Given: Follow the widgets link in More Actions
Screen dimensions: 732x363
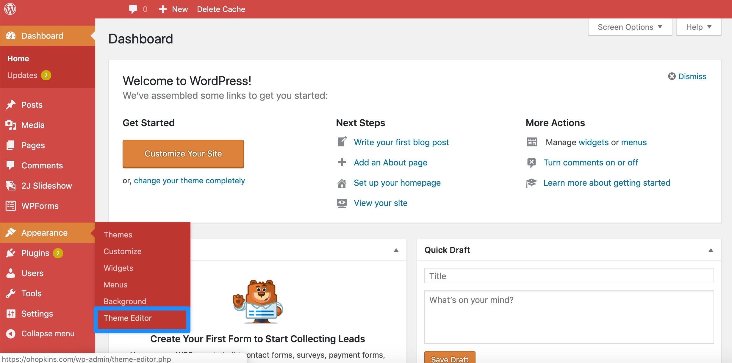Looking at the screenshot, I should (594, 142).
